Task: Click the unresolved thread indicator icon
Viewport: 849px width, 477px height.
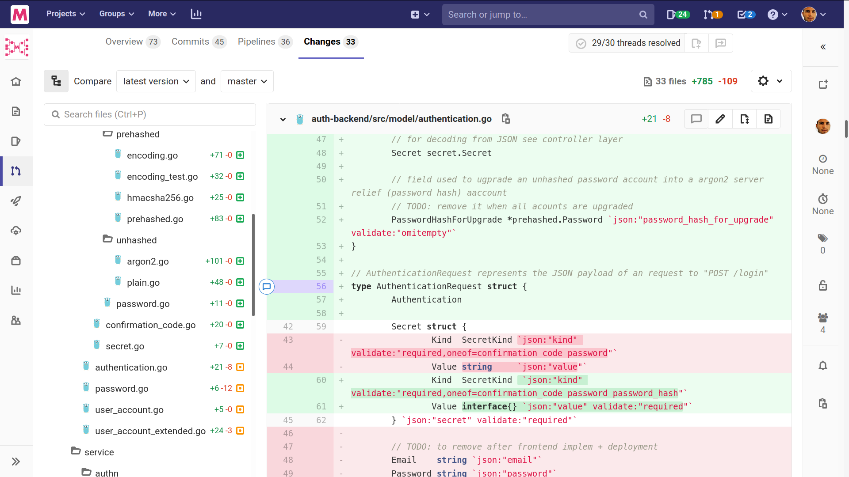Action: 267,286
